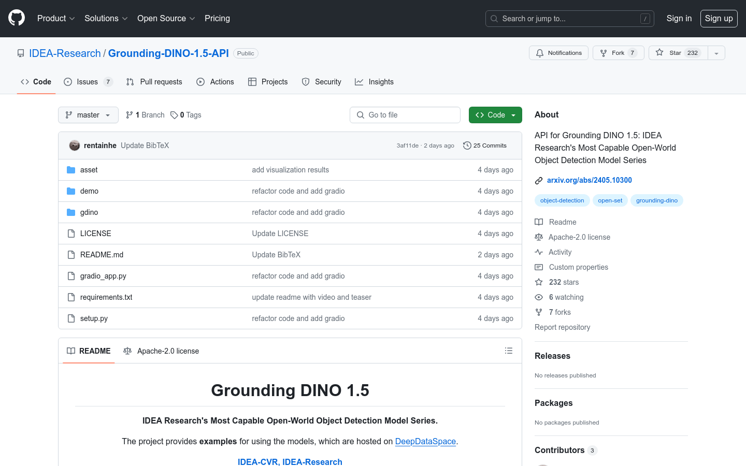Screen dimensions: 746x466
Task: Open the arxiv.org/abs/2405.10300 link
Action: pyautogui.click(x=589, y=180)
